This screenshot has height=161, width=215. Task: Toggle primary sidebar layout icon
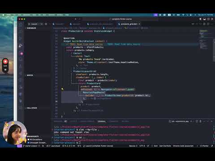point(201,19)
